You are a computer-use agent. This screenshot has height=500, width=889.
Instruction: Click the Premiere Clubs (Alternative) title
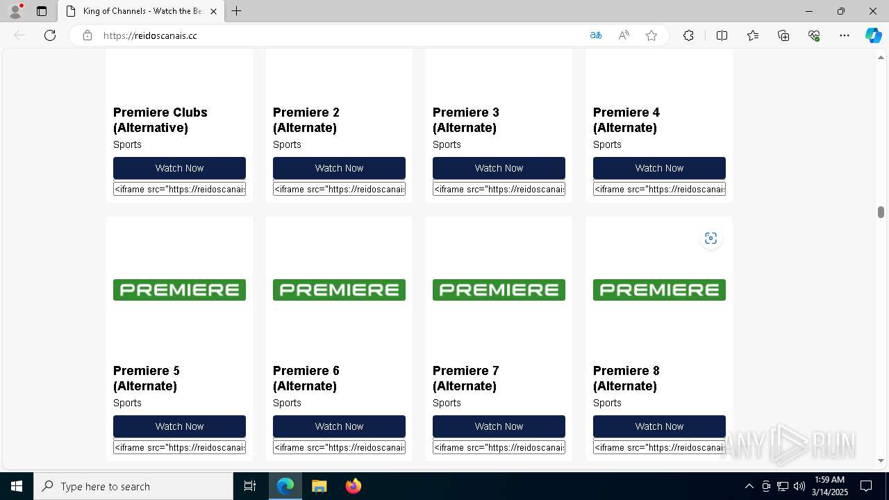click(160, 120)
